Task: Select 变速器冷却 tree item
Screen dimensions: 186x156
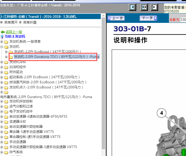Action: point(18,121)
